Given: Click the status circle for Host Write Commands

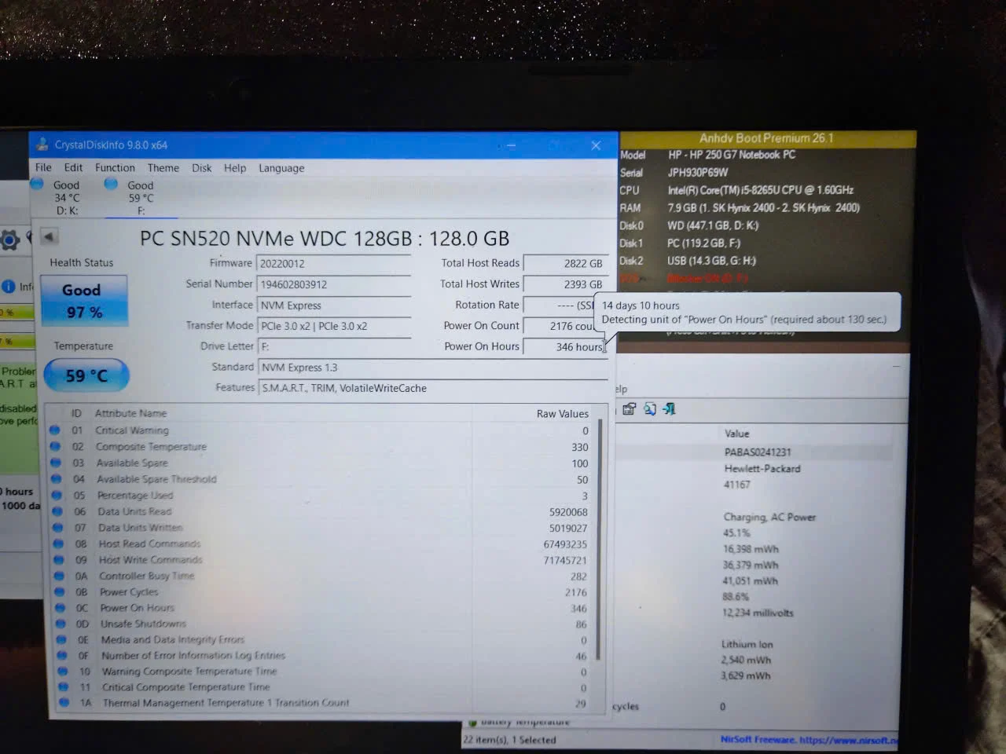Looking at the screenshot, I should tap(59, 559).
